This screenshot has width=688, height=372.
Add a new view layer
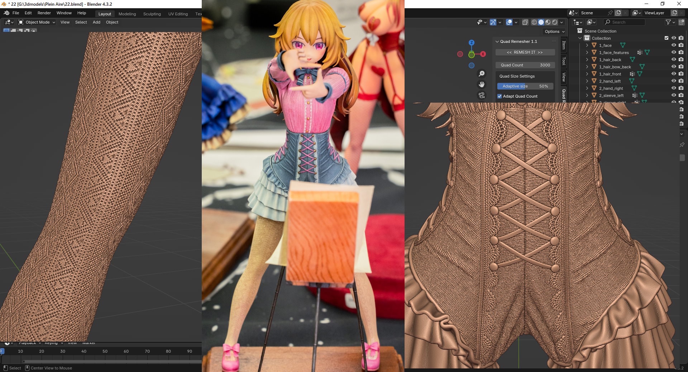[674, 13]
